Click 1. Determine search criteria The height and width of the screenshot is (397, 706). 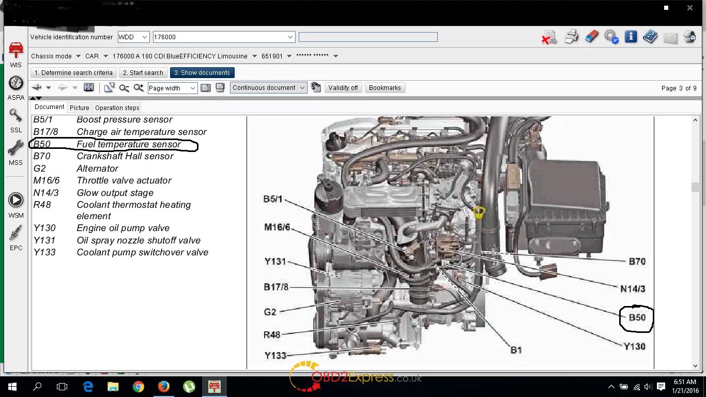pos(73,73)
